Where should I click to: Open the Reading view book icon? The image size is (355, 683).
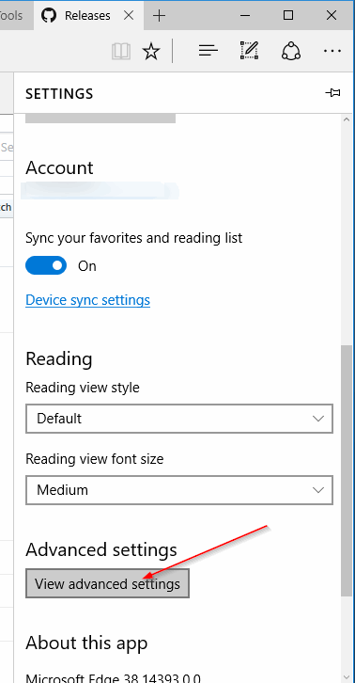tap(121, 52)
